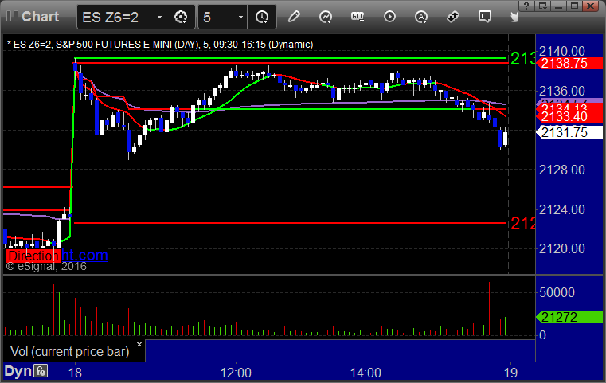Open the ES Z6=2 symbol dropdown arrow
This screenshot has height=383, width=606.
[159, 17]
